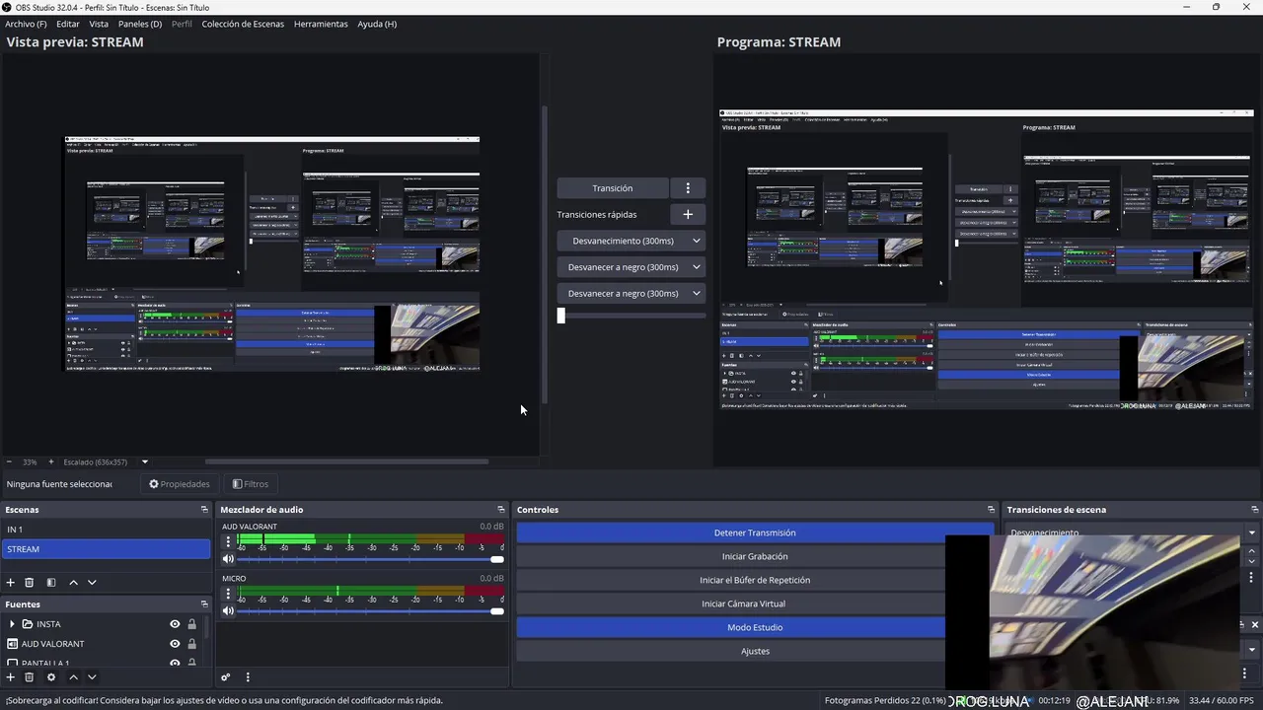
Task: Add a new scene with the plus icon
Action: pyautogui.click(x=11, y=583)
